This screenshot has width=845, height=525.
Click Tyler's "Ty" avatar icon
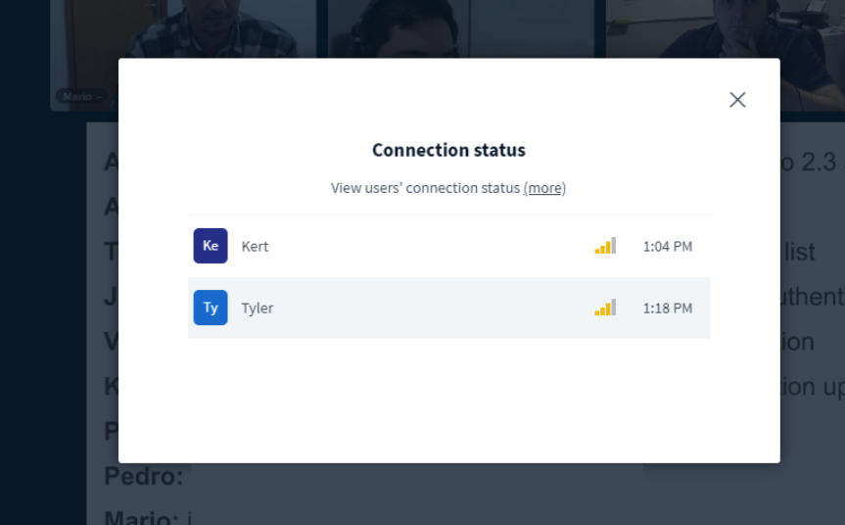coord(211,308)
